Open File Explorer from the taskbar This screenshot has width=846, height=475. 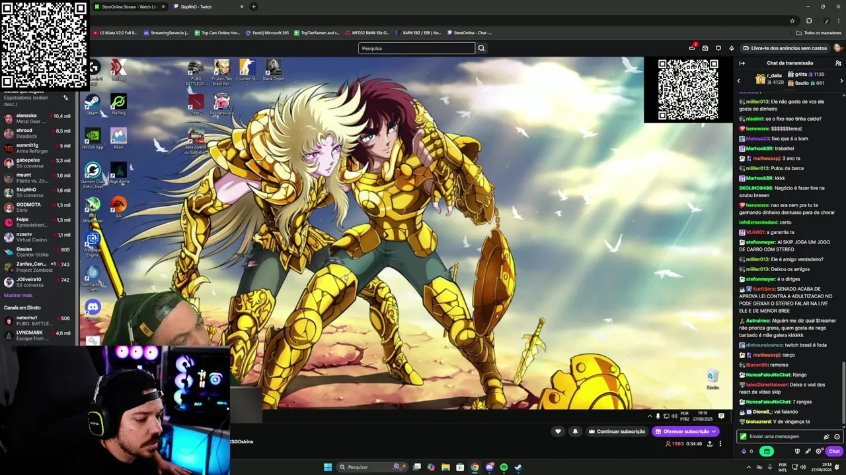click(x=445, y=467)
